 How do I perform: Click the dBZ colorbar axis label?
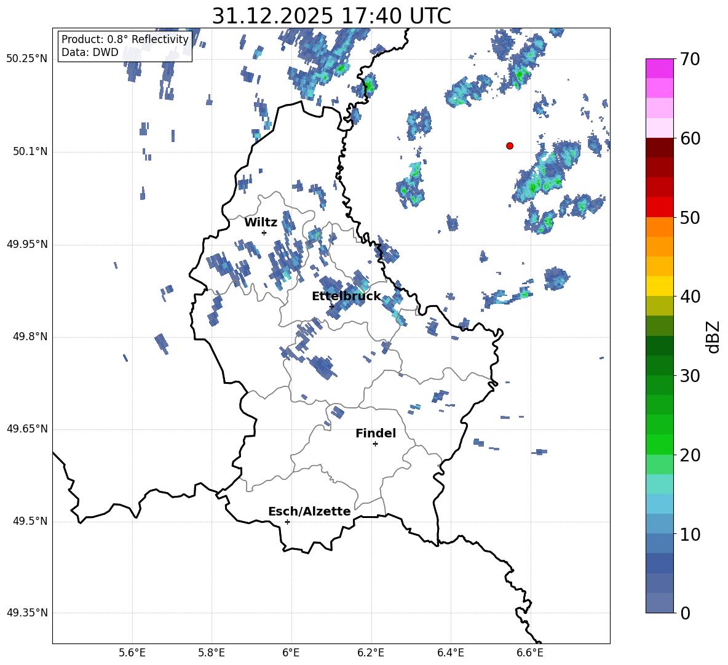[x=713, y=336]
